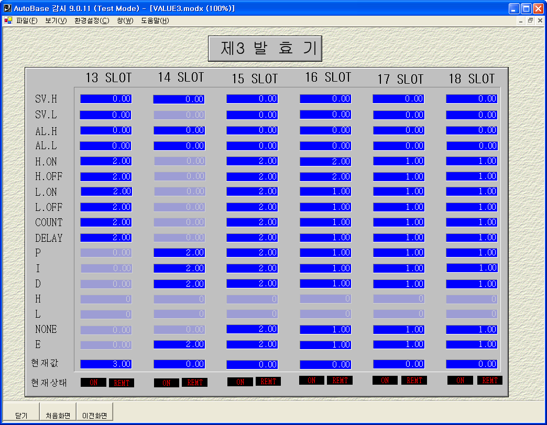547x425 pixels.
Task: Click the document icon left of 파일 menu
Action: tap(8, 21)
